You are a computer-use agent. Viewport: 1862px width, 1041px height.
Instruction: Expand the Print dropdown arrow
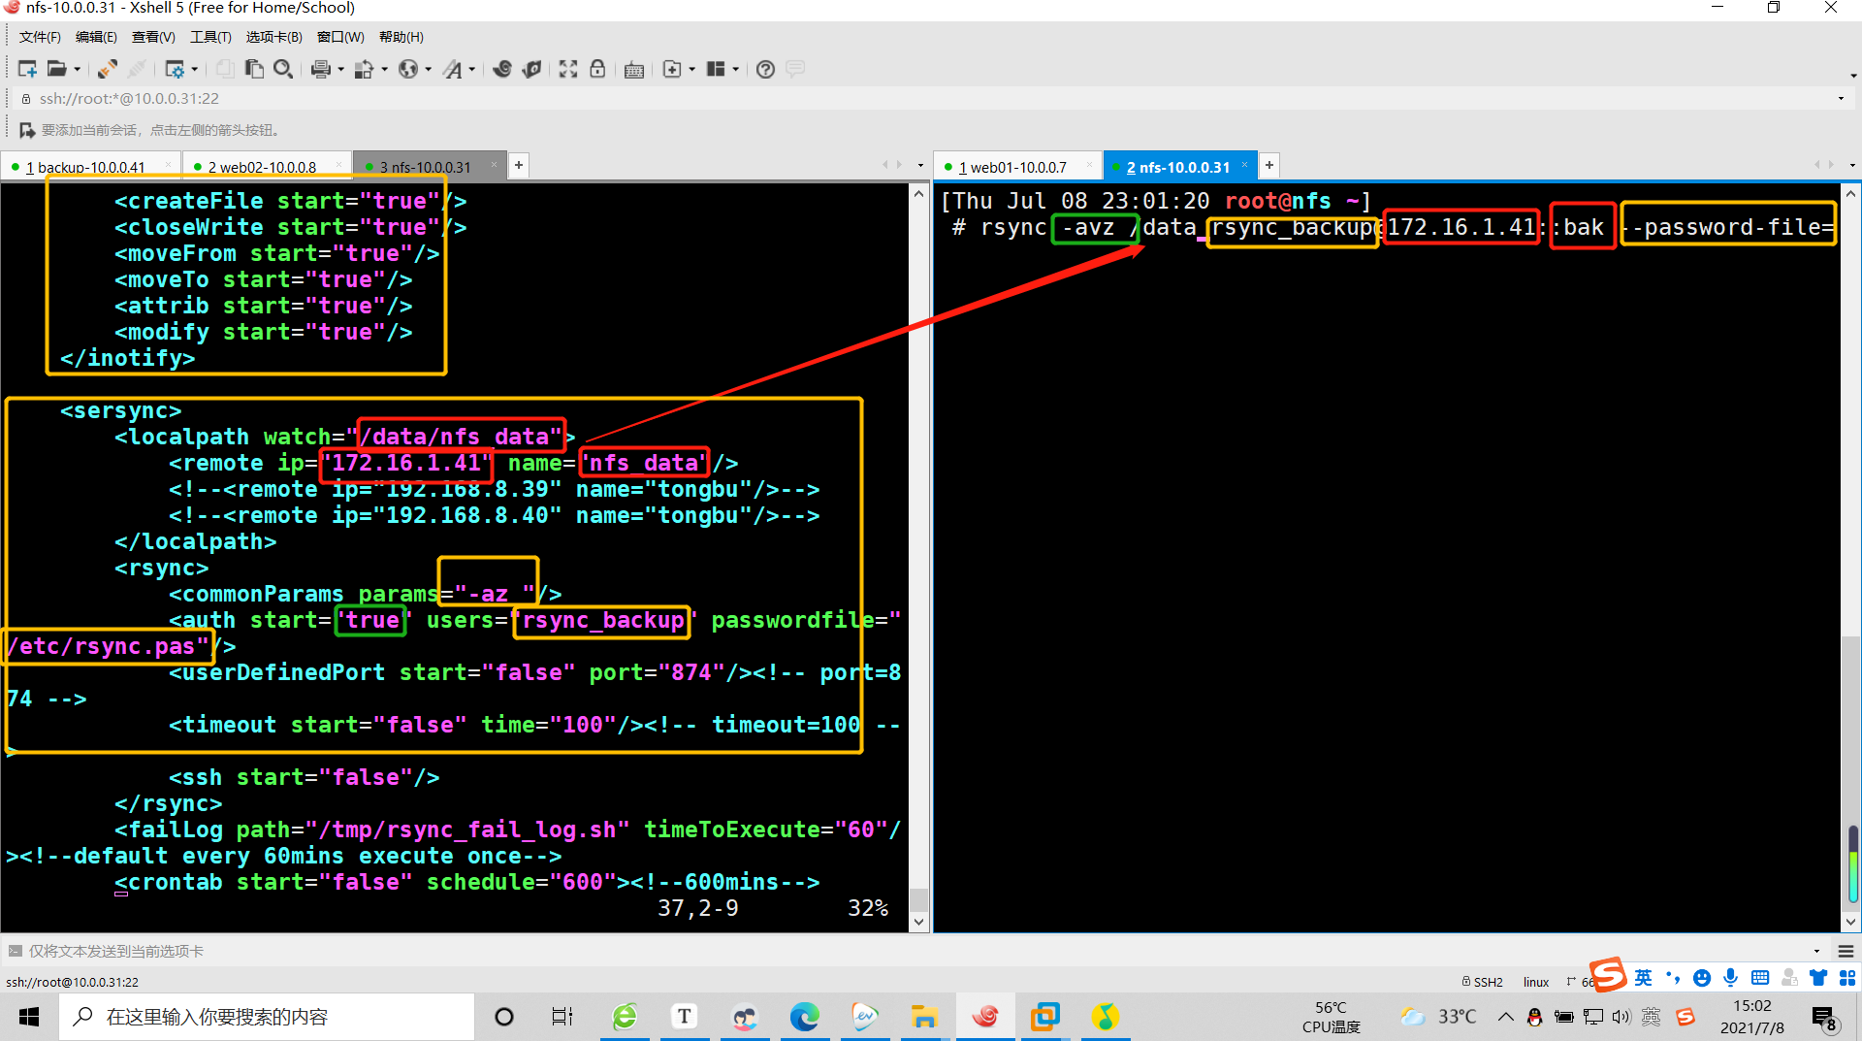click(x=340, y=70)
